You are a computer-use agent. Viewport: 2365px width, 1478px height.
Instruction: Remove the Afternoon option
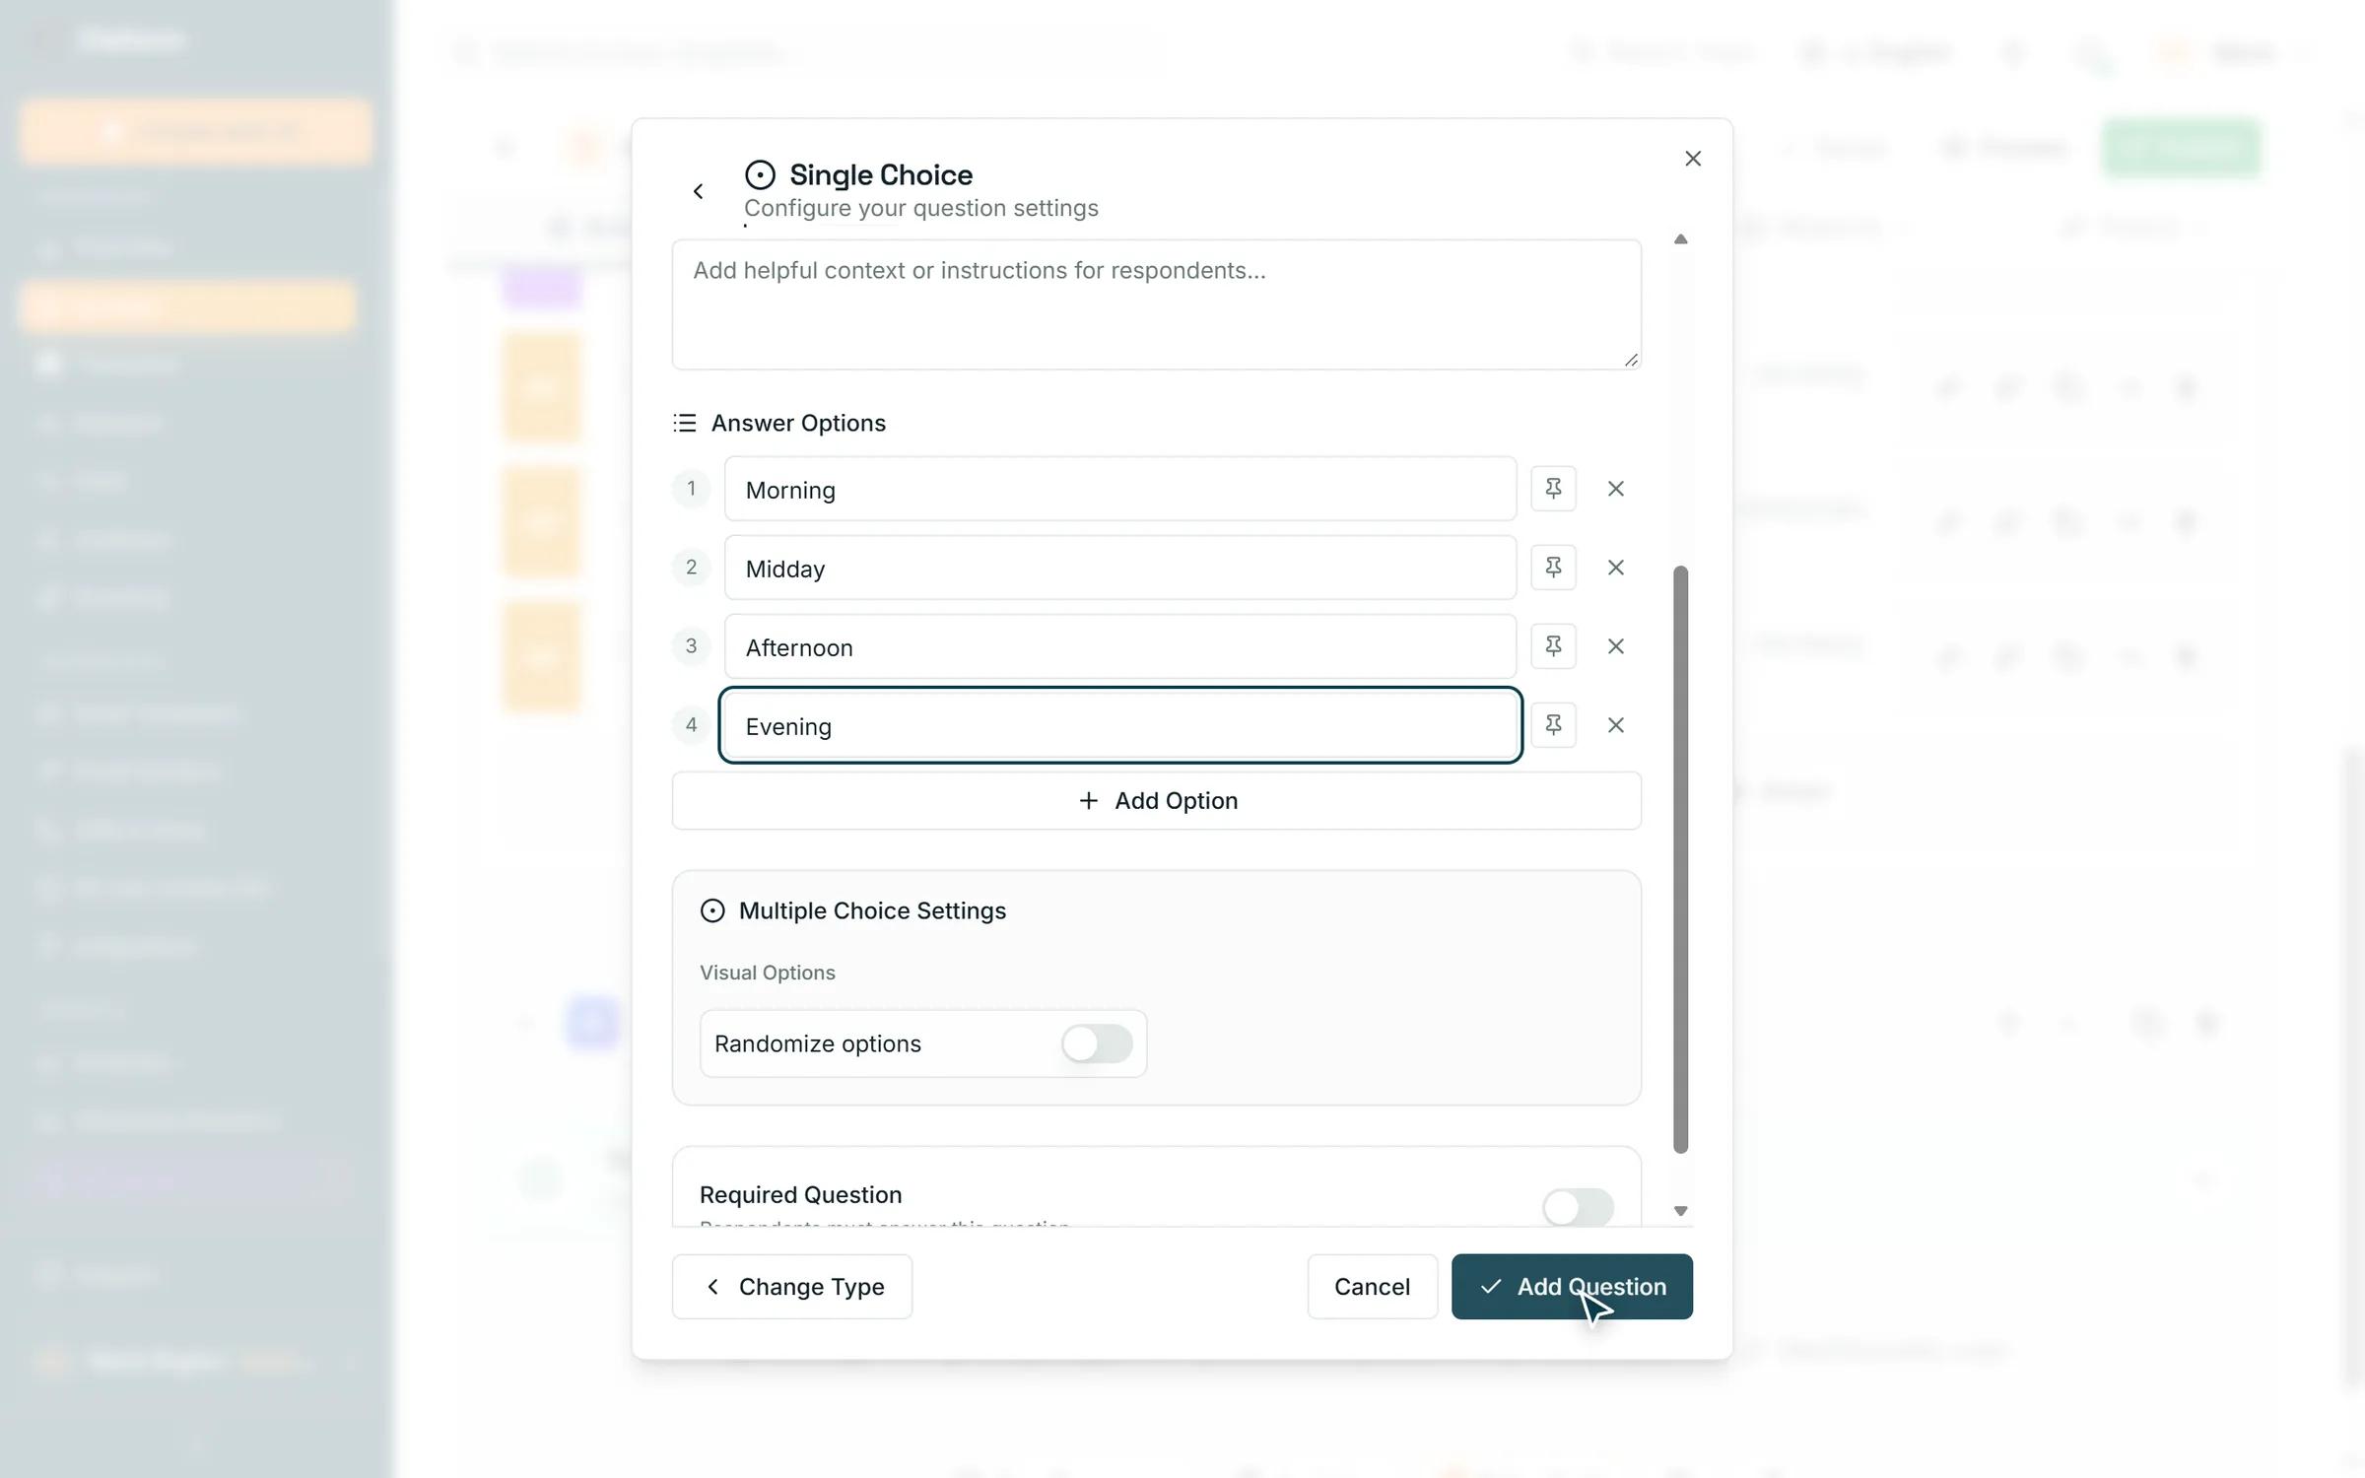[1616, 646]
